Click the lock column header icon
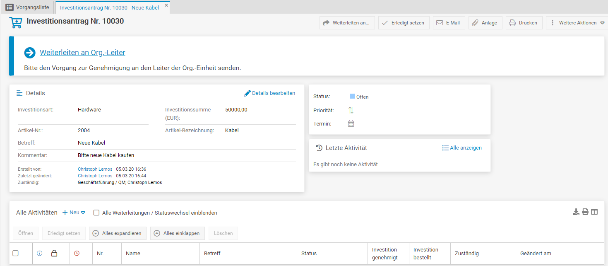This screenshot has width=608, height=266. (x=54, y=253)
